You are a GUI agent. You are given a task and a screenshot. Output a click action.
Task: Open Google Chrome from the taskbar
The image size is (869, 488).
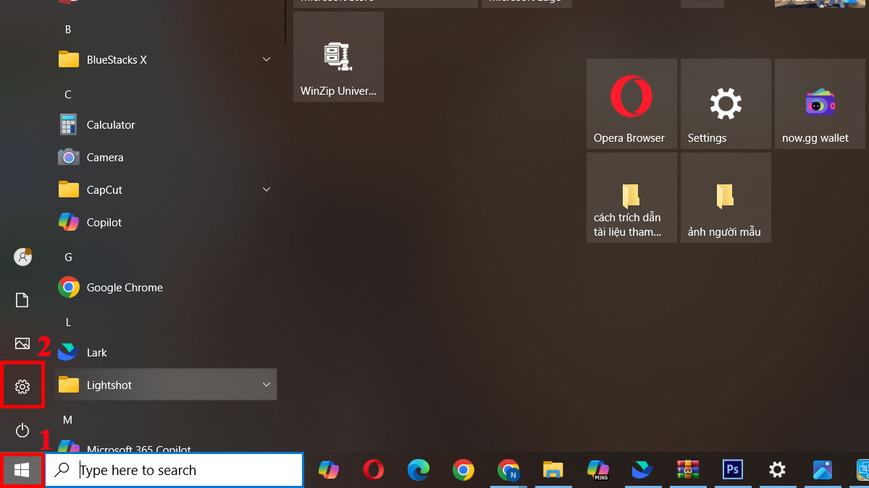(x=463, y=471)
